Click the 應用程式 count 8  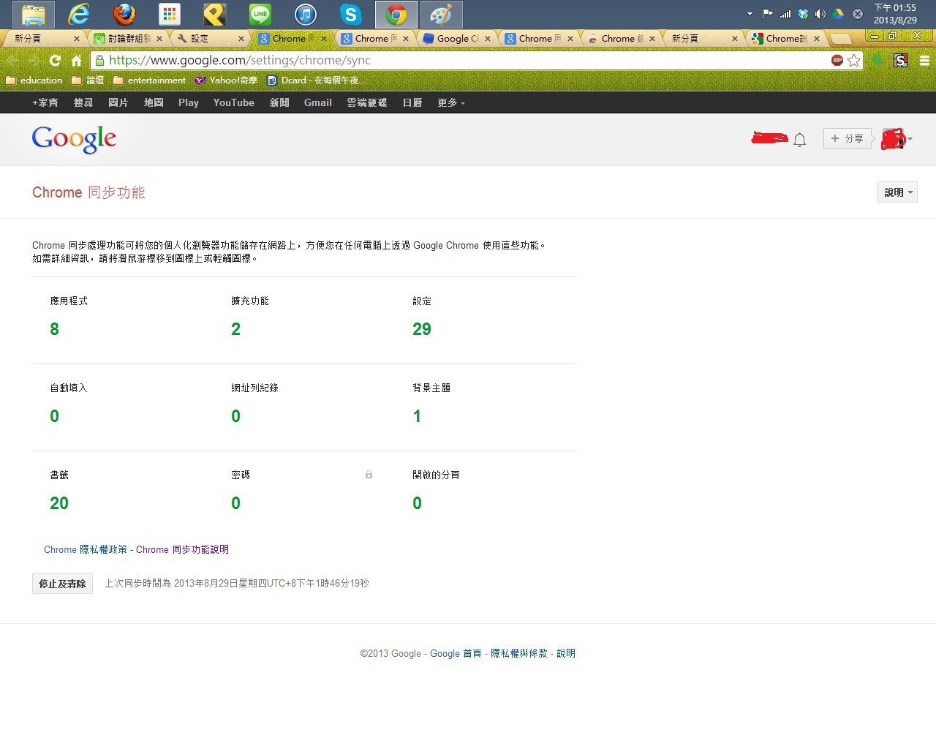(x=54, y=329)
